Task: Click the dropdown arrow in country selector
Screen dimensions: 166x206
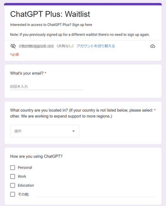Action: tap(74, 131)
